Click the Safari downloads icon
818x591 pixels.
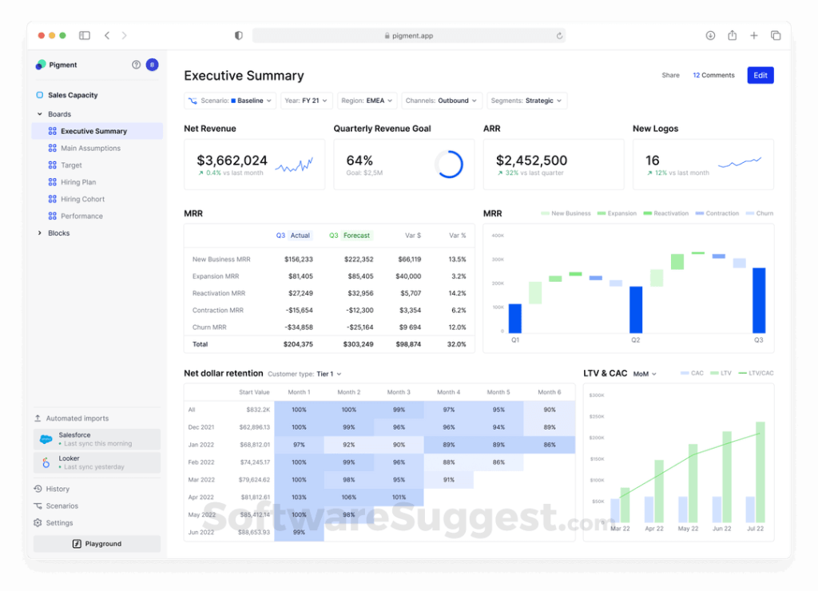coord(710,36)
